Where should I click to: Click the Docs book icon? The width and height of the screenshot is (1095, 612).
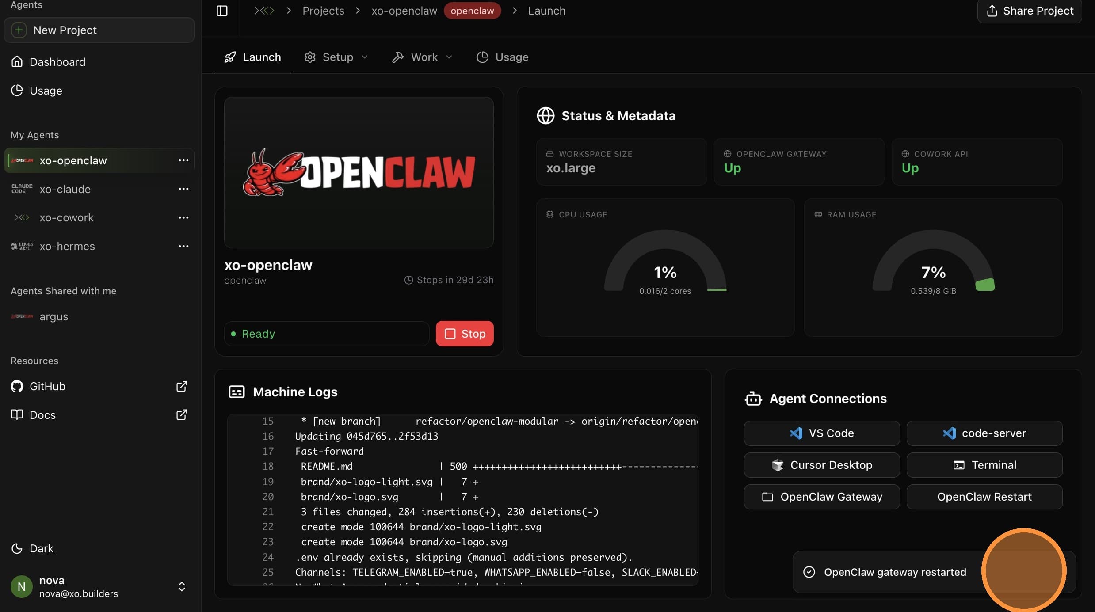tap(17, 414)
